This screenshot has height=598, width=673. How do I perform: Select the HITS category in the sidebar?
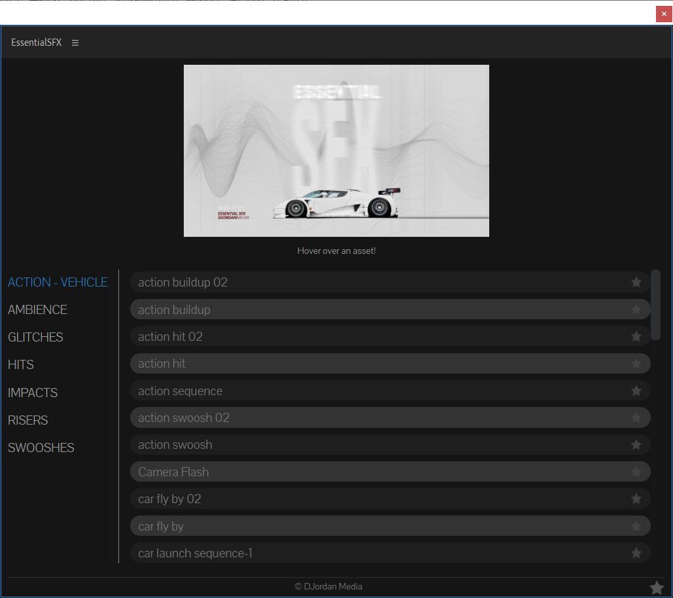point(20,364)
